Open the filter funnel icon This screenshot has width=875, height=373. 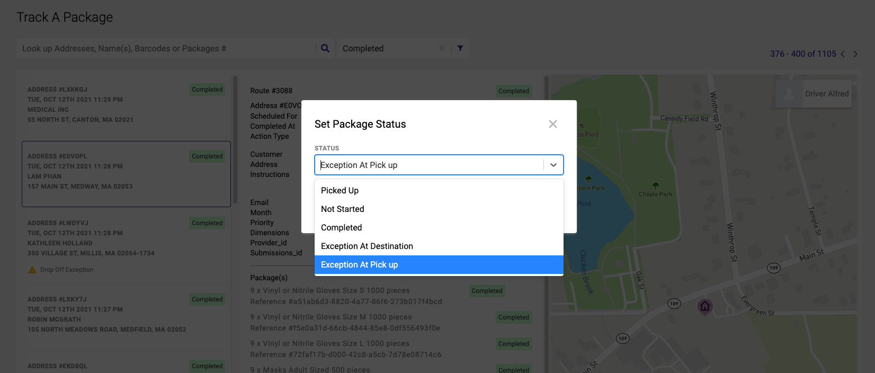460,48
